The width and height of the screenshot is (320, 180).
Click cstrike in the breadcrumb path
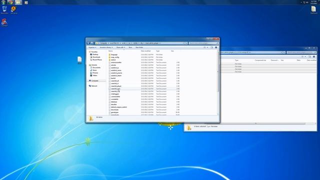pyautogui.click(x=135, y=43)
